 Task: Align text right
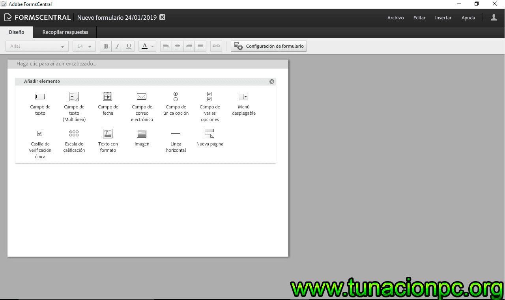[189, 46]
